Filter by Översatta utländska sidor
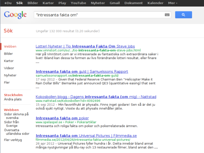The width and height of the screenshot is (204, 153). tap(17, 132)
